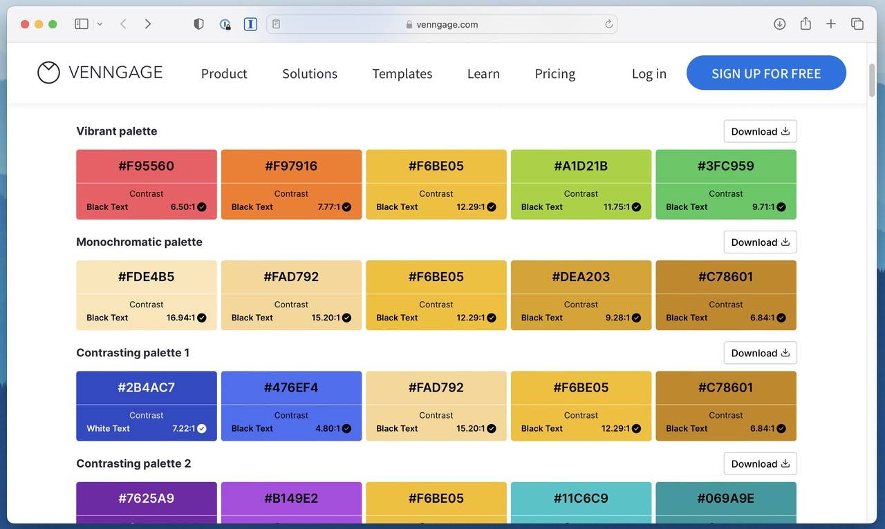Image resolution: width=885 pixels, height=529 pixels.
Task: Click the check icon beside 9.71:1
Action: click(781, 206)
